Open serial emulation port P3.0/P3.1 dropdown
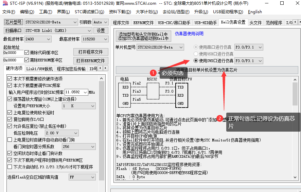 [x=249, y=47]
